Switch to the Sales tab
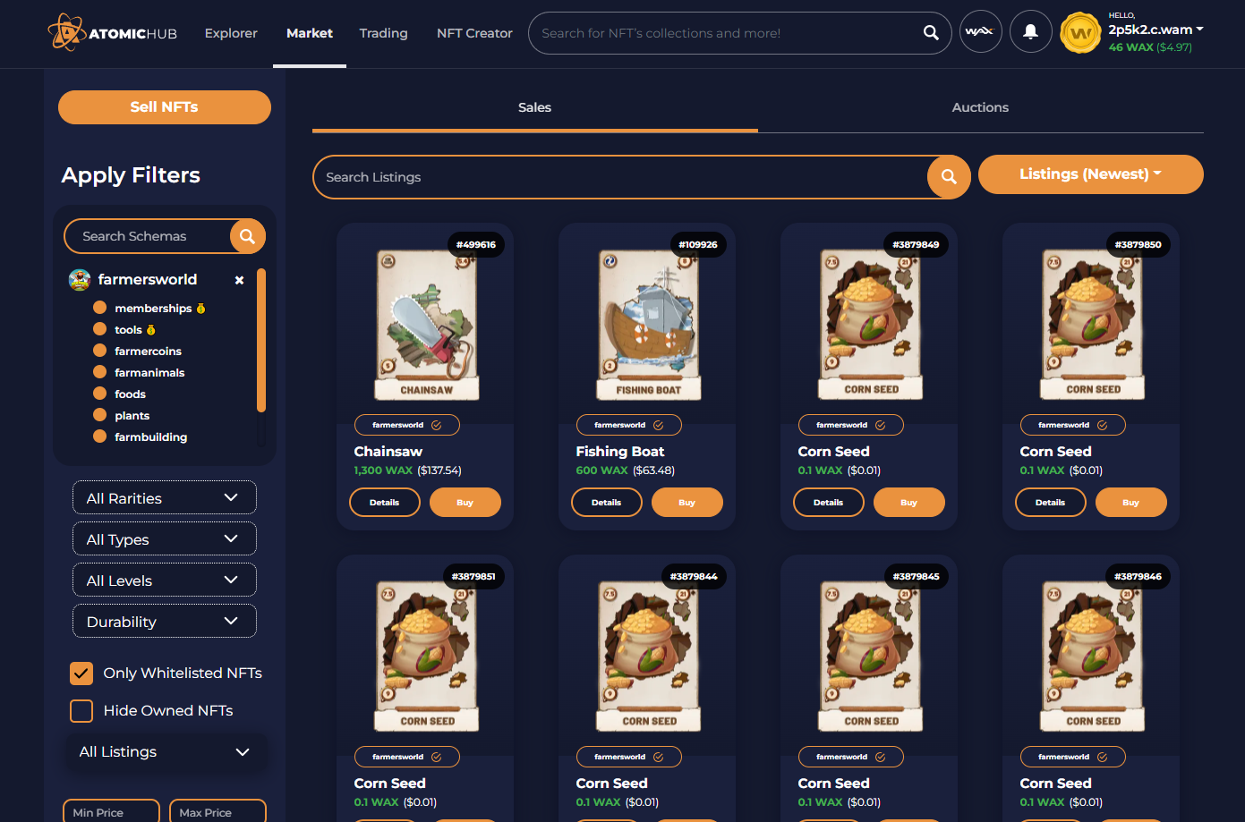 coord(534,107)
